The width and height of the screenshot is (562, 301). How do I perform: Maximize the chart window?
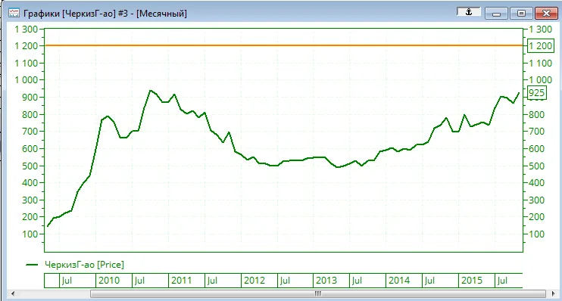[521, 14]
